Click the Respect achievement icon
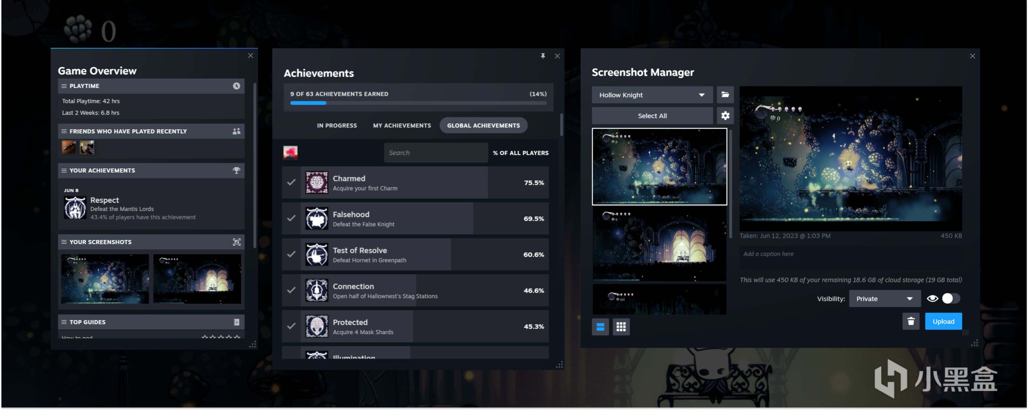This screenshot has width=1028, height=410. pyautogui.click(x=75, y=208)
